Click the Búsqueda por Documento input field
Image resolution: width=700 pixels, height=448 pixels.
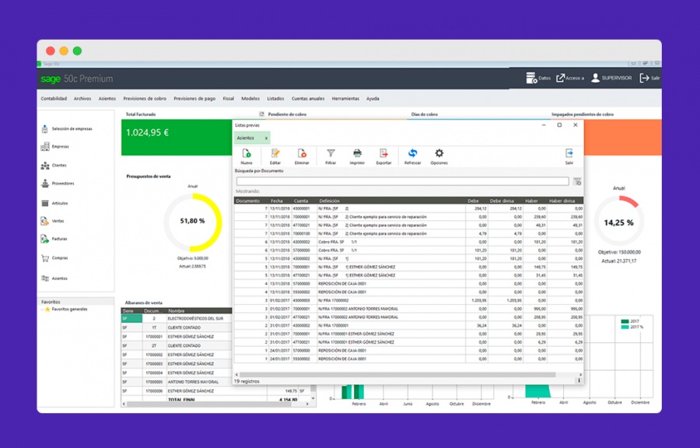point(402,181)
